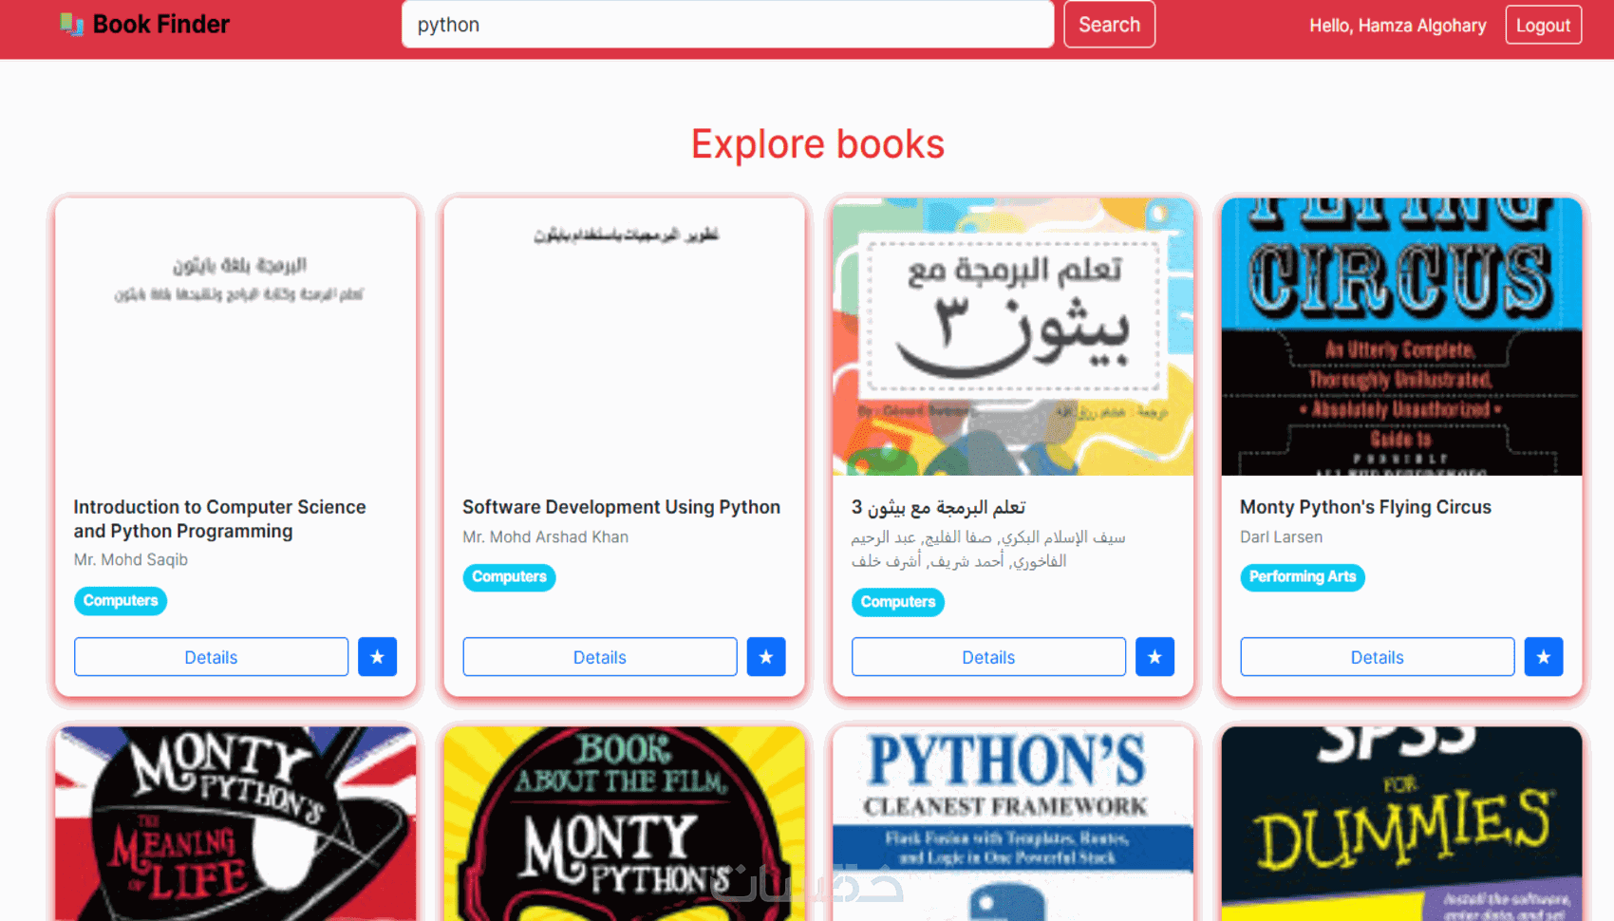The width and height of the screenshot is (1614, 921).
Task: Star the Software Development Using Python book
Action: pos(766,657)
